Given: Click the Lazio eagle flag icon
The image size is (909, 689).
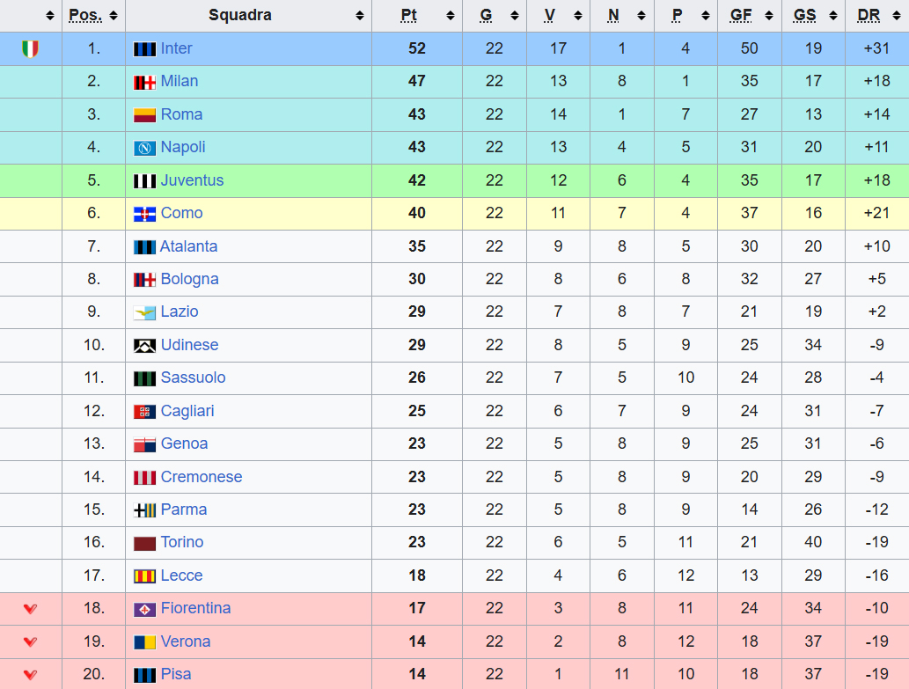Looking at the screenshot, I should click(144, 312).
